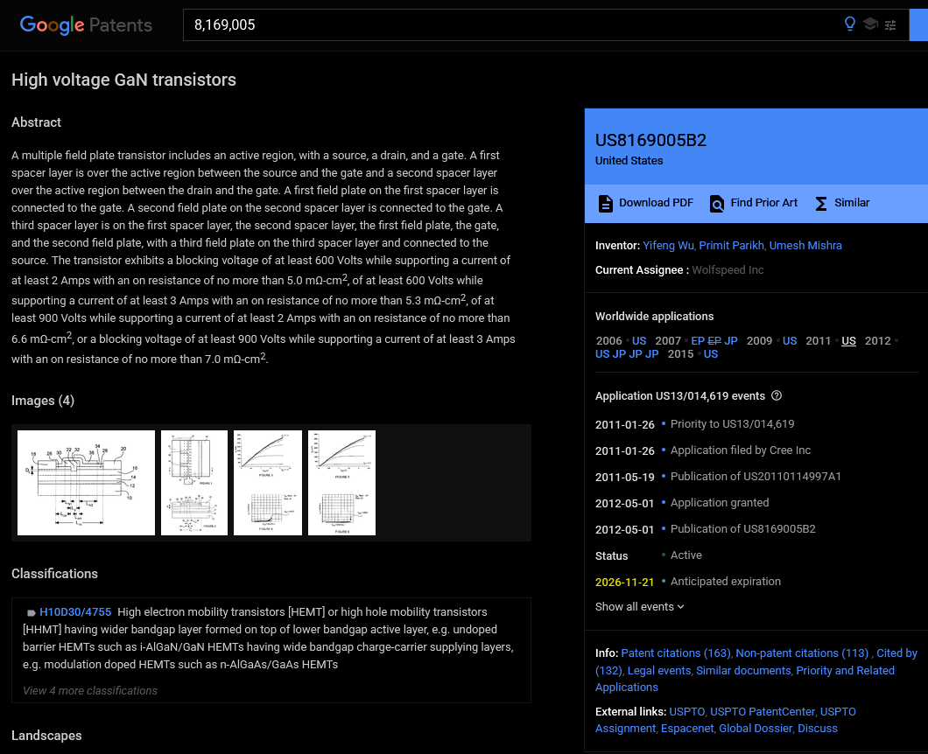This screenshot has width=928, height=754.
Task: Open the struck-through EP application link
Action: 715,340
